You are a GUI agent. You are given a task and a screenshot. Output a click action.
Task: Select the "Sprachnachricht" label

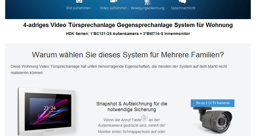[183, 8]
